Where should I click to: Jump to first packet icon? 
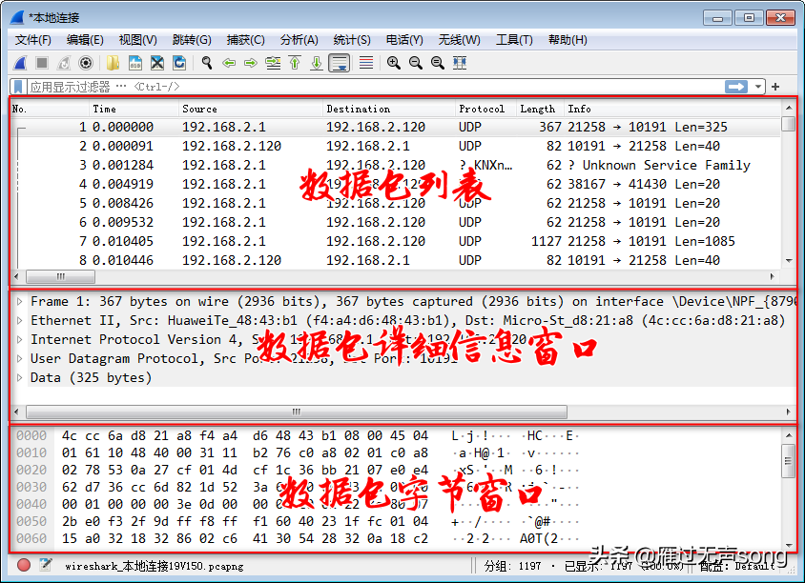[x=295, y=63]
